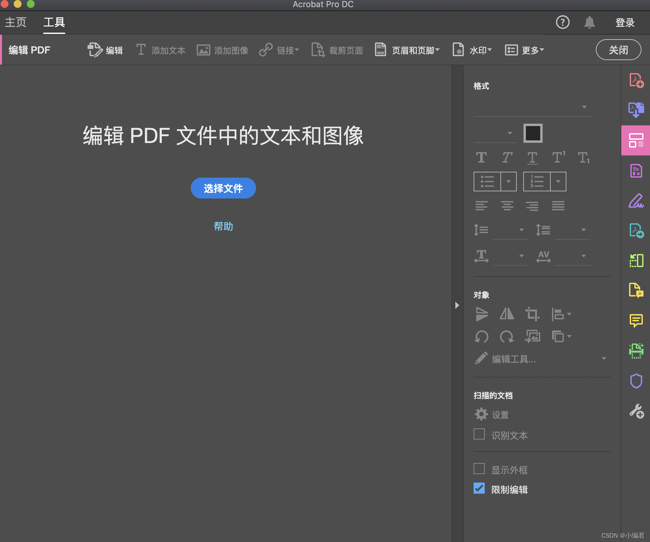Click Add Text (添加文本) tool
The height and width of the screenshot is (542, 650).
pos(160,50)
